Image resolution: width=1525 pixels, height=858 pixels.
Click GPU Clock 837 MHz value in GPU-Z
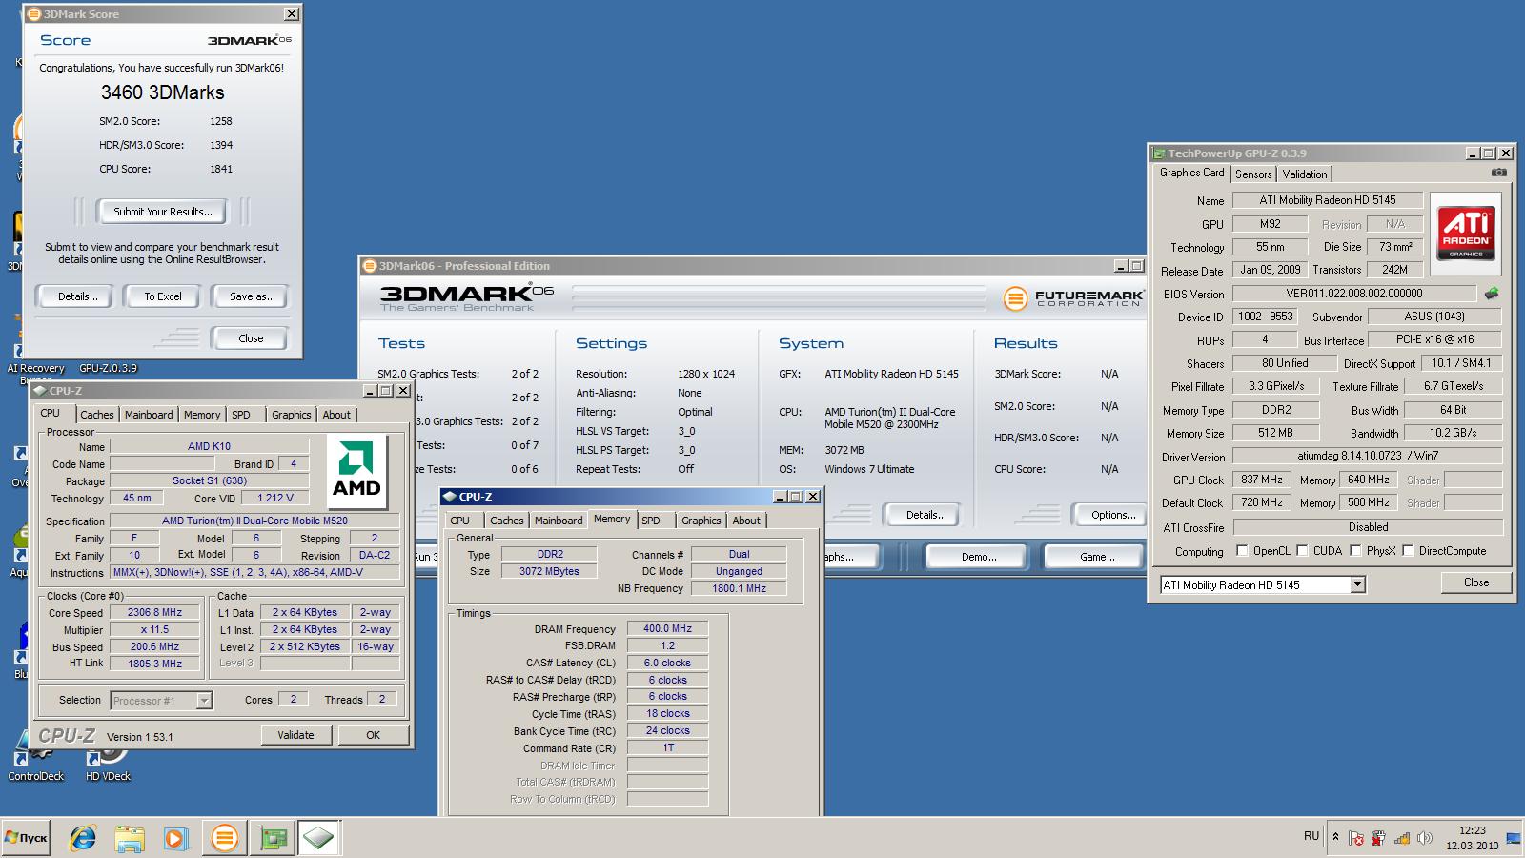[x=1262, y=480]
